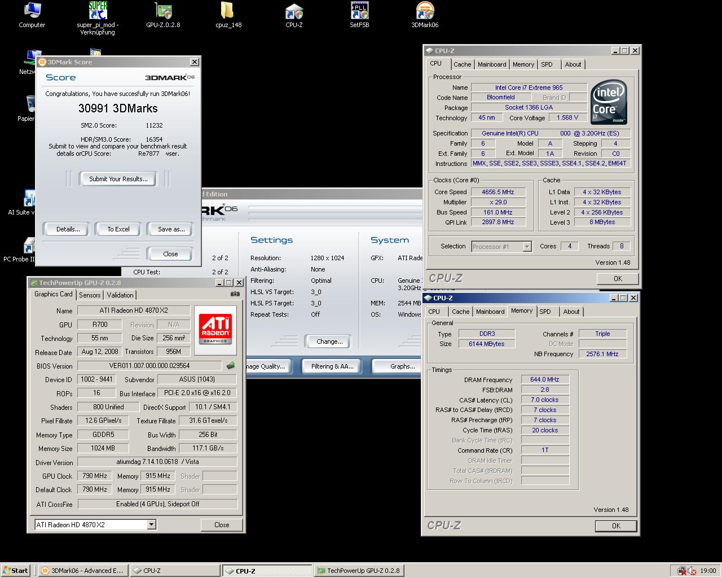Open the cpuz_148 folder icon
This screenshot has height=578, width=722.
[x=228, y=15]
